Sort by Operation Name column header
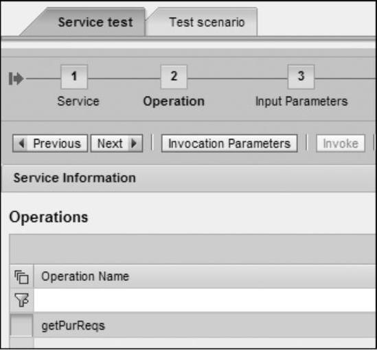The width and height of the screenshot is (377, 350). point(85,276)
